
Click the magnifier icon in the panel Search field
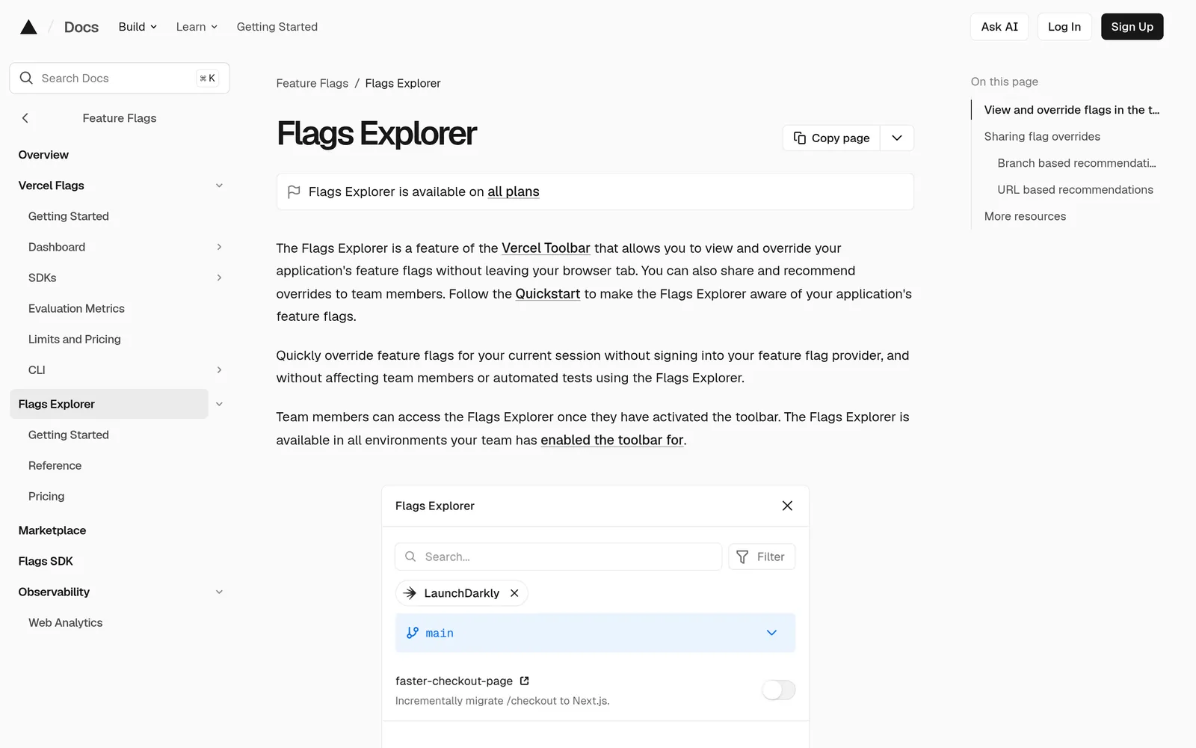pos(410,557)
